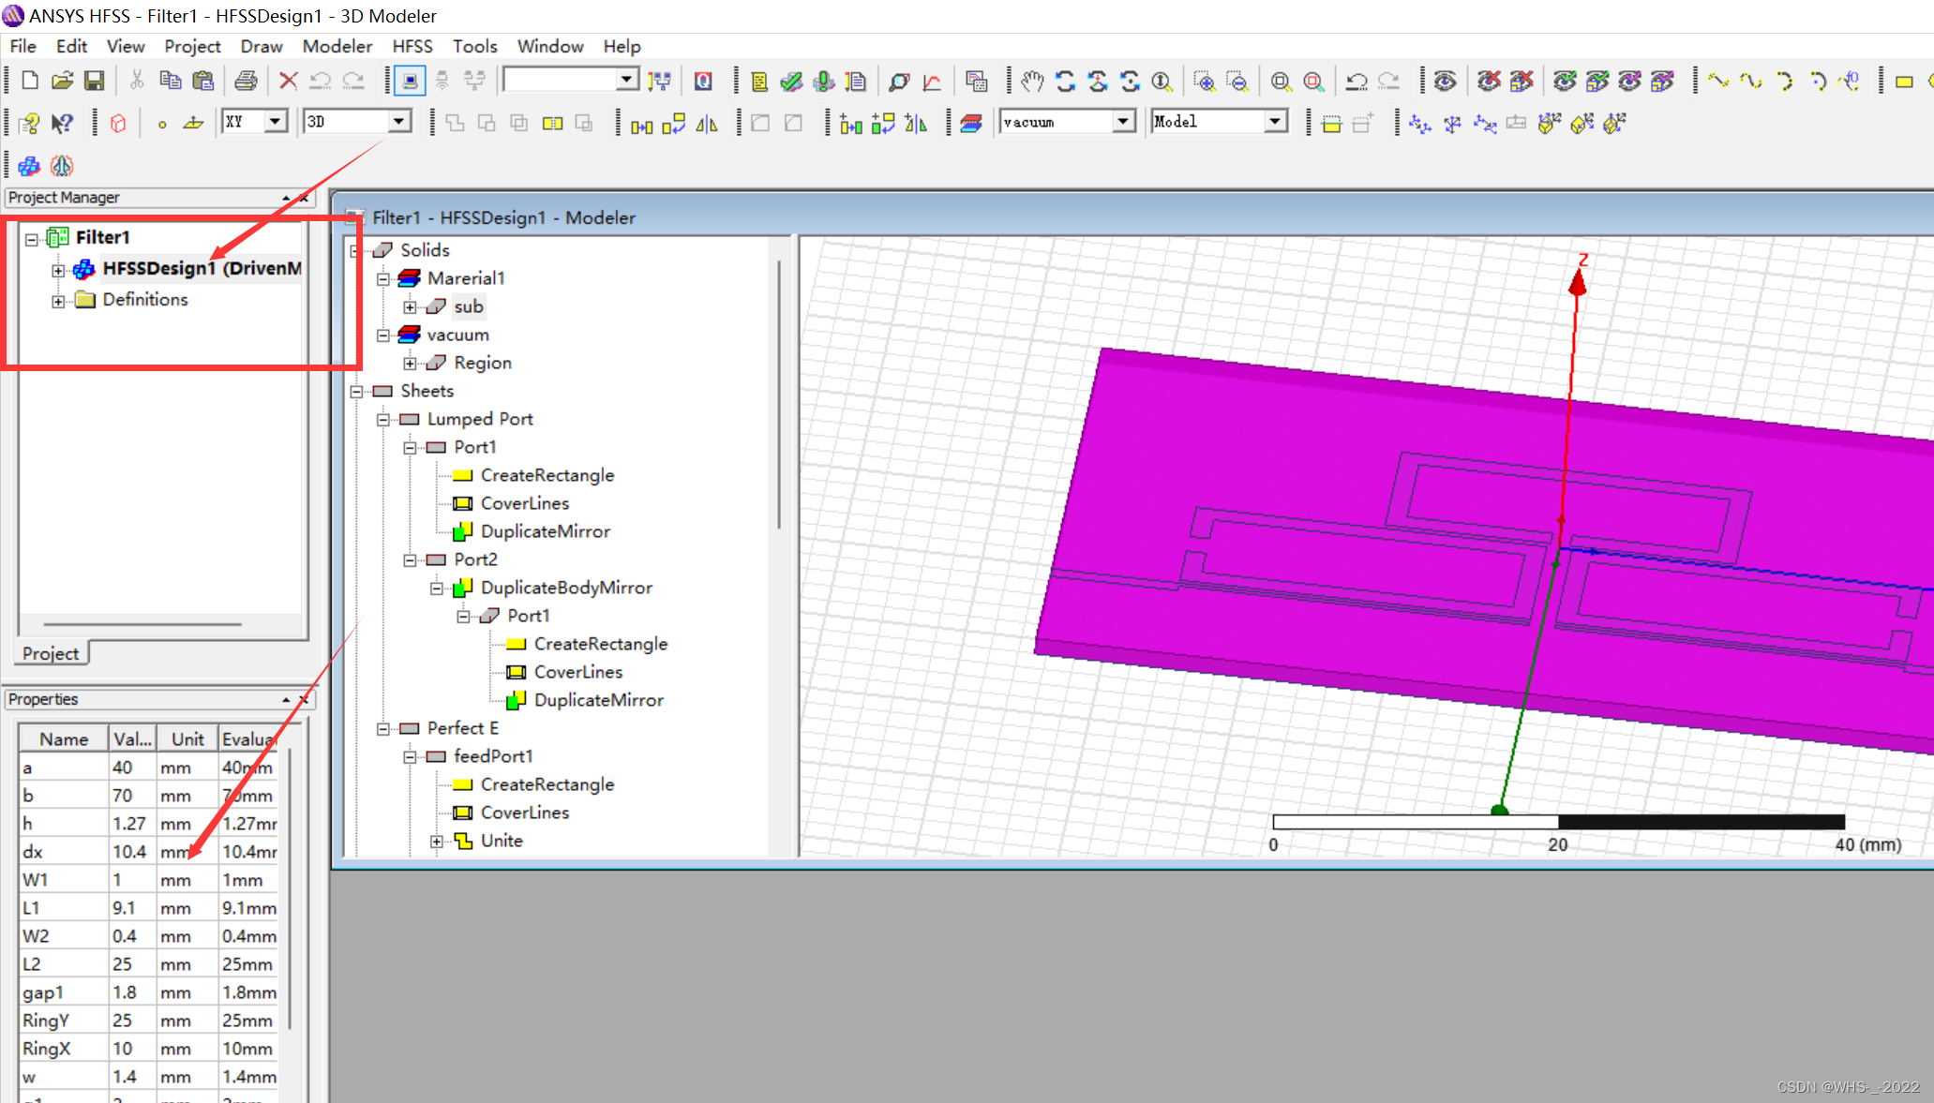
Task: Click the Mirror tool icon
Action: [x=707, y=124]
